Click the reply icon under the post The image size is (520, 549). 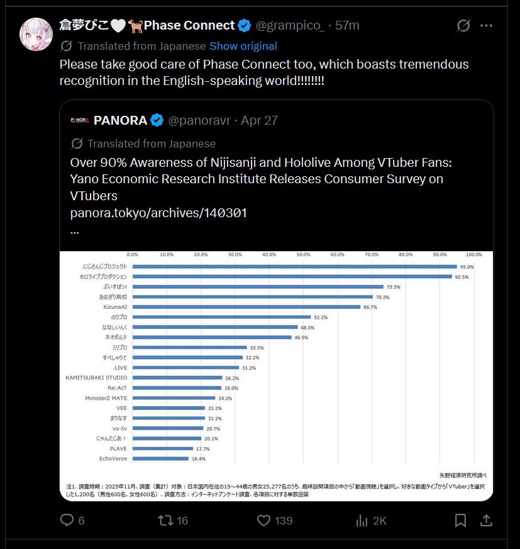(x=67, y=520)
